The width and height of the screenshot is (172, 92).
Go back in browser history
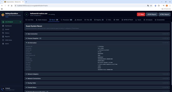(2, 6)
